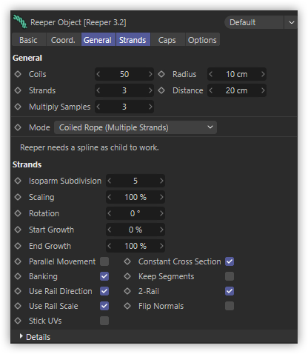Click the keyframe diamond next to Scaling
The width and height of the screenshot is (308, 354).
pyautogui.click(x=18, y=197)
